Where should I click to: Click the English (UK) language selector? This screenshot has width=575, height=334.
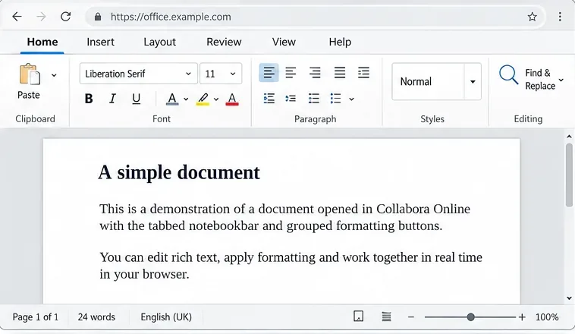pos(166,317)
